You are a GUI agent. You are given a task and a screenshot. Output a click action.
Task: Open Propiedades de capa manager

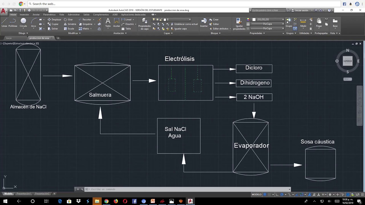click(144, 24)
